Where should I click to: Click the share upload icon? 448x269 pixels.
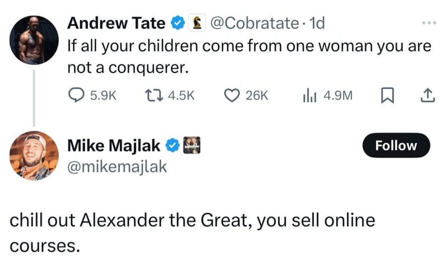(x=427, y=96)
